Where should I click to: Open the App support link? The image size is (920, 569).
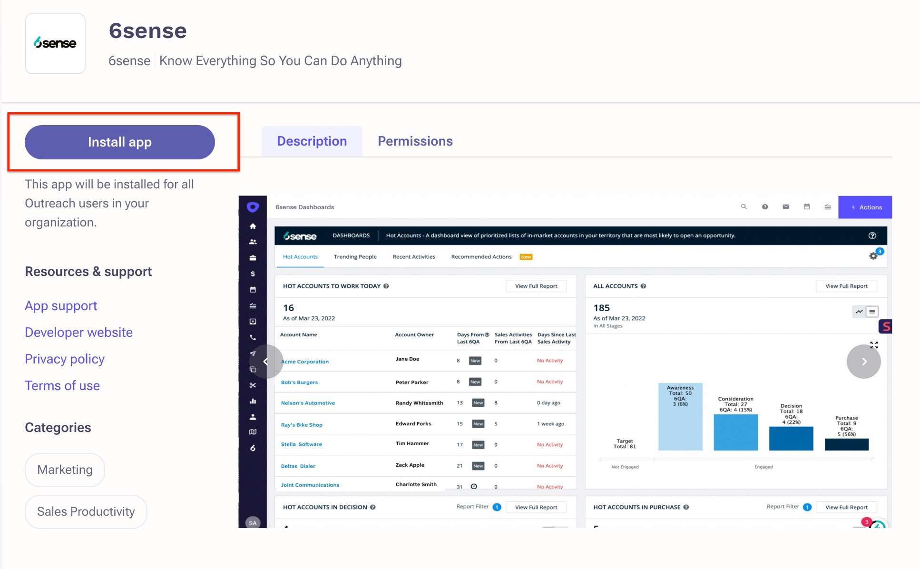point(61,306)
